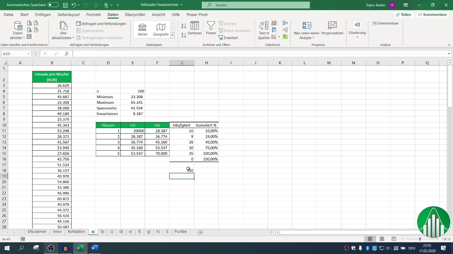Click the Alle aktualisieren refresh icon
The image size is (453, 254).
point(64,26)
